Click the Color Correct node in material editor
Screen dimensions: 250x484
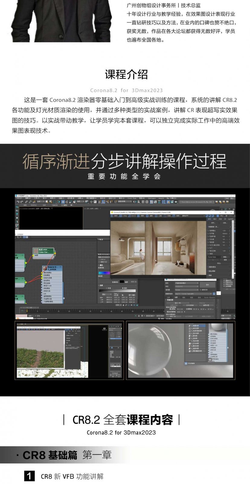(43, 251)
